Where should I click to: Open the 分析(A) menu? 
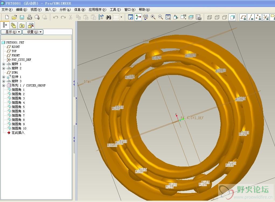(x=65, y=10)
